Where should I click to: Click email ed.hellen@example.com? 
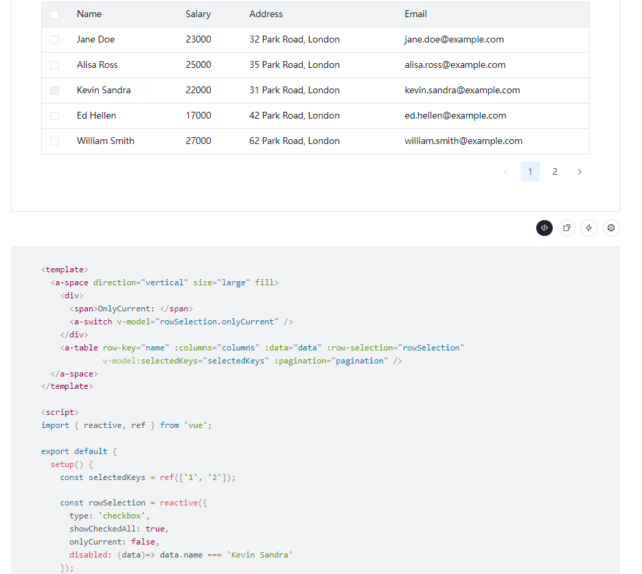(x=455, y=115)
